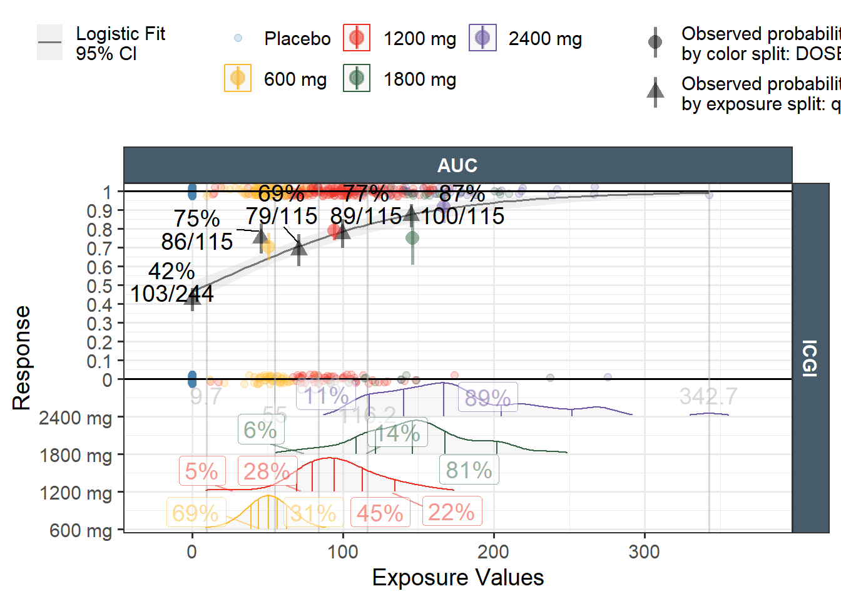This screenshot has width=841, height=601.
Task: Click the green 6% percentage label
Action: (x=260, y=430)
